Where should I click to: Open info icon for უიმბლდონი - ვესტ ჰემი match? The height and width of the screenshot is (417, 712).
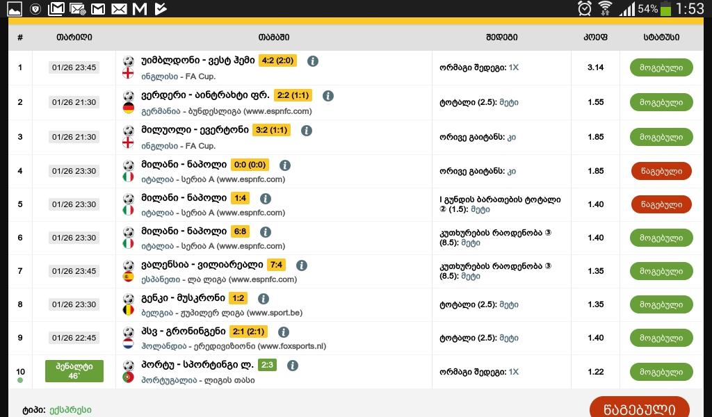[x=312, y=60]
